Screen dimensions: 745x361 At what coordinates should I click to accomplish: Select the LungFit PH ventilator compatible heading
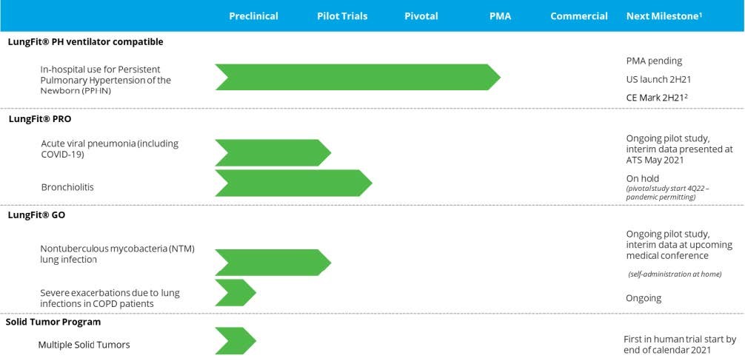86,42
